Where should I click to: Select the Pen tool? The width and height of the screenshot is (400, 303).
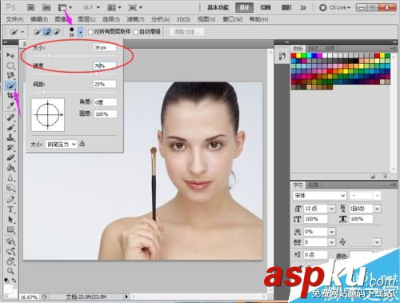pyautogui.click(x=10, y=199)
